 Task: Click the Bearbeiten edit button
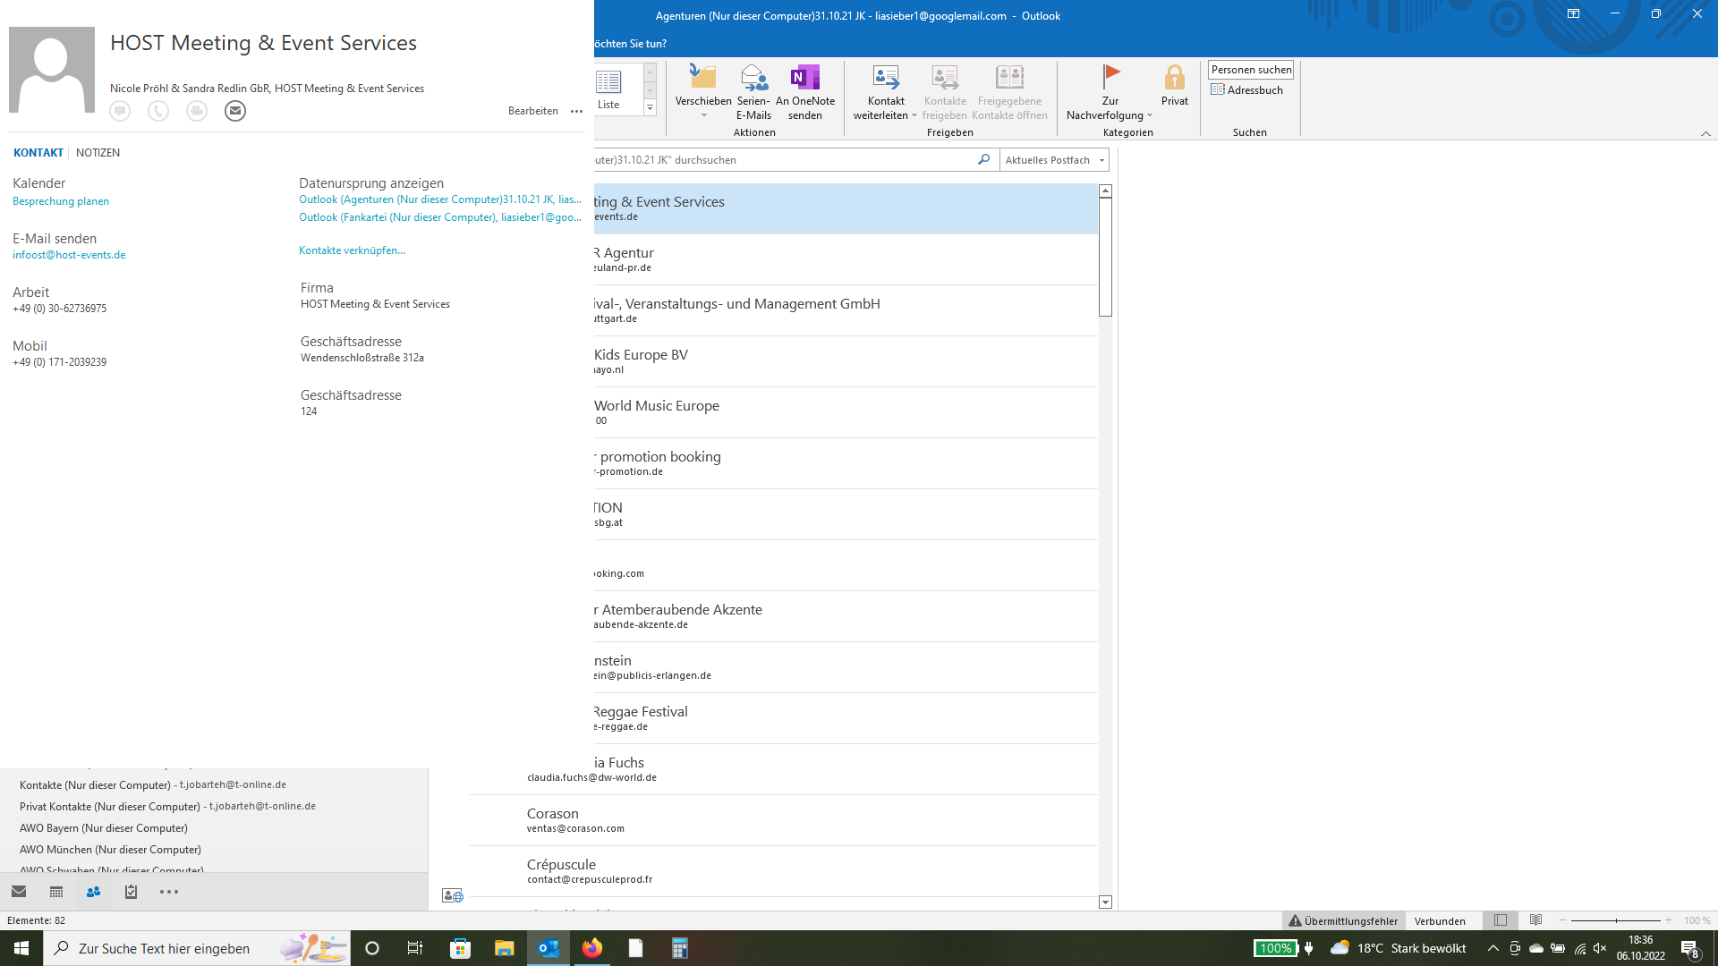[533, 111]
